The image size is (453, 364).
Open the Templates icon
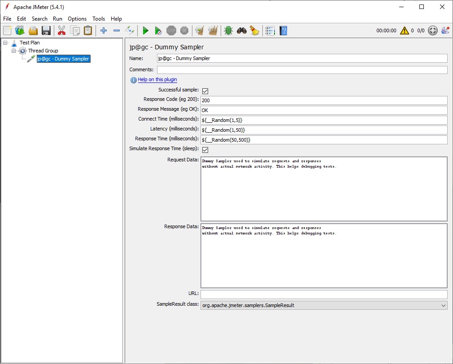coord(20,30)
